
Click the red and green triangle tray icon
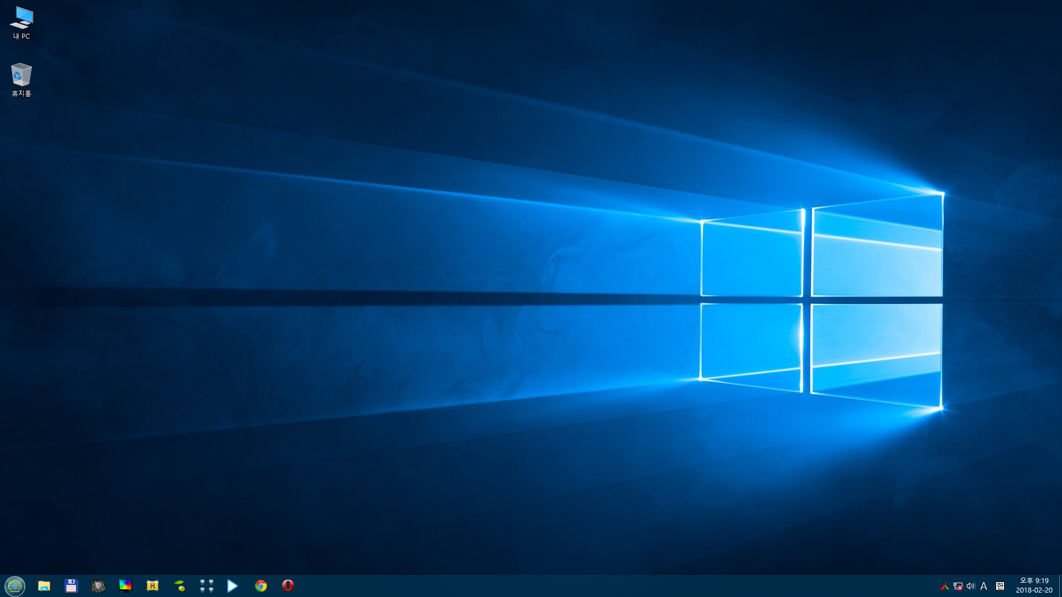coord(945,586)
